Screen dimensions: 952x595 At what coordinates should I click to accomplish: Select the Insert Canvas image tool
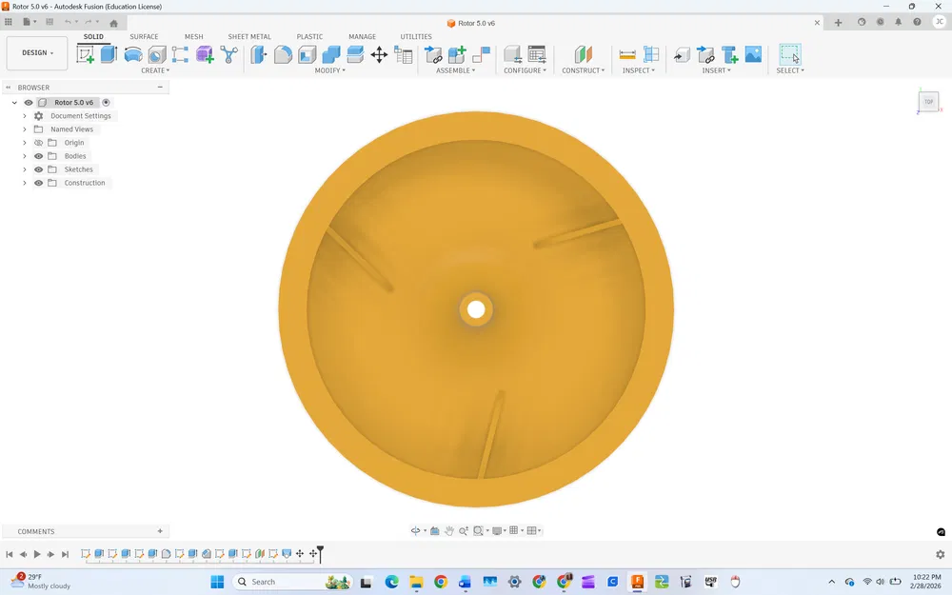pyautogui.click(x=753, y=54)
